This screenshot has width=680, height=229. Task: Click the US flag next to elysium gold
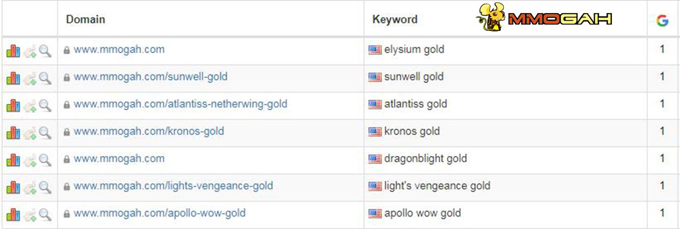(375, 50)
